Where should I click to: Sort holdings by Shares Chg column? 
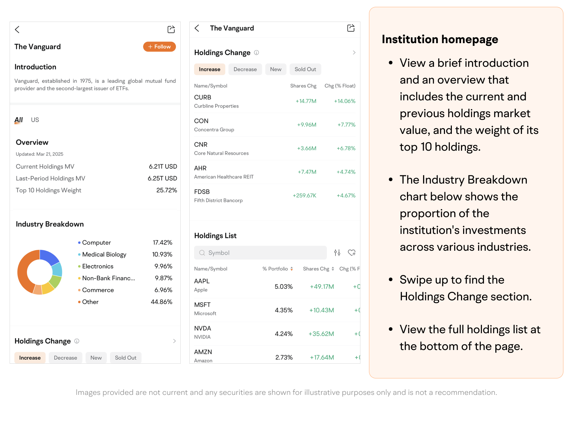(318, 269)
